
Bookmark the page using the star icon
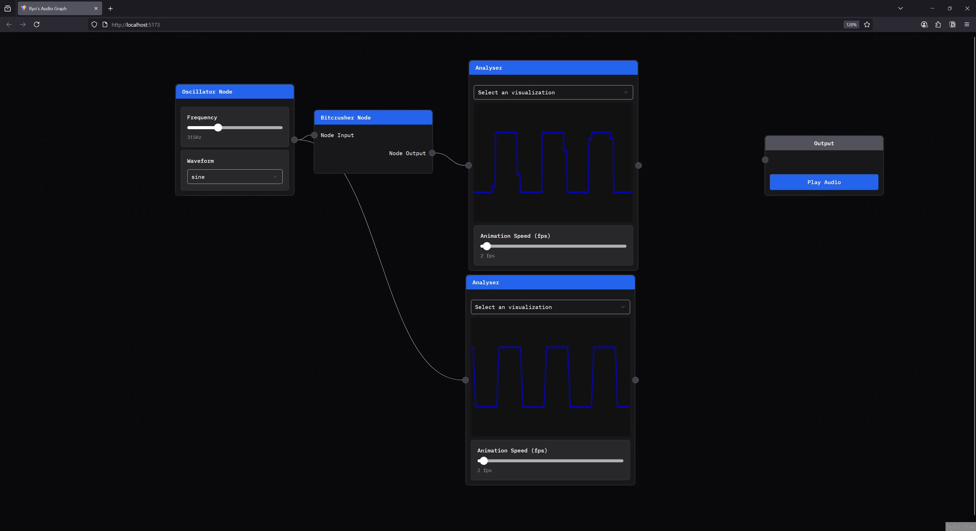point(867,24)
